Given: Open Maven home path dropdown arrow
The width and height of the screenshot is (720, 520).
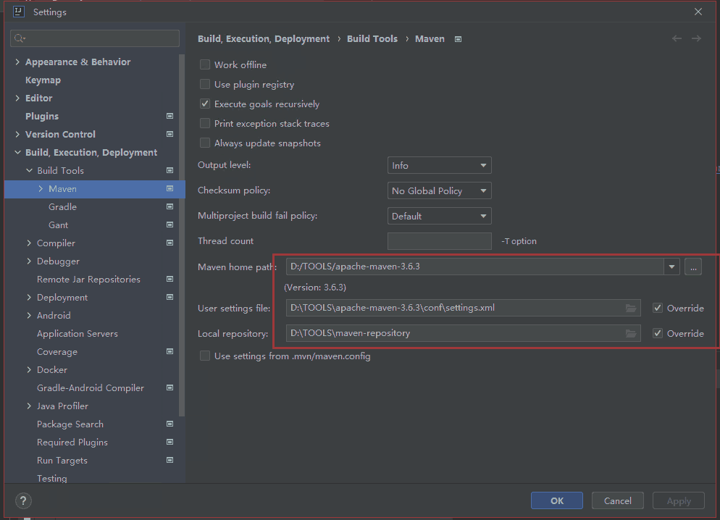Looking at the screenshot, I should pyautogui.click(x=671, y=267).
